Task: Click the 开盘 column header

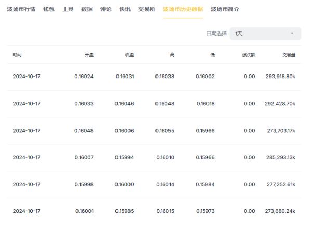Action: (x=89, y=55)
